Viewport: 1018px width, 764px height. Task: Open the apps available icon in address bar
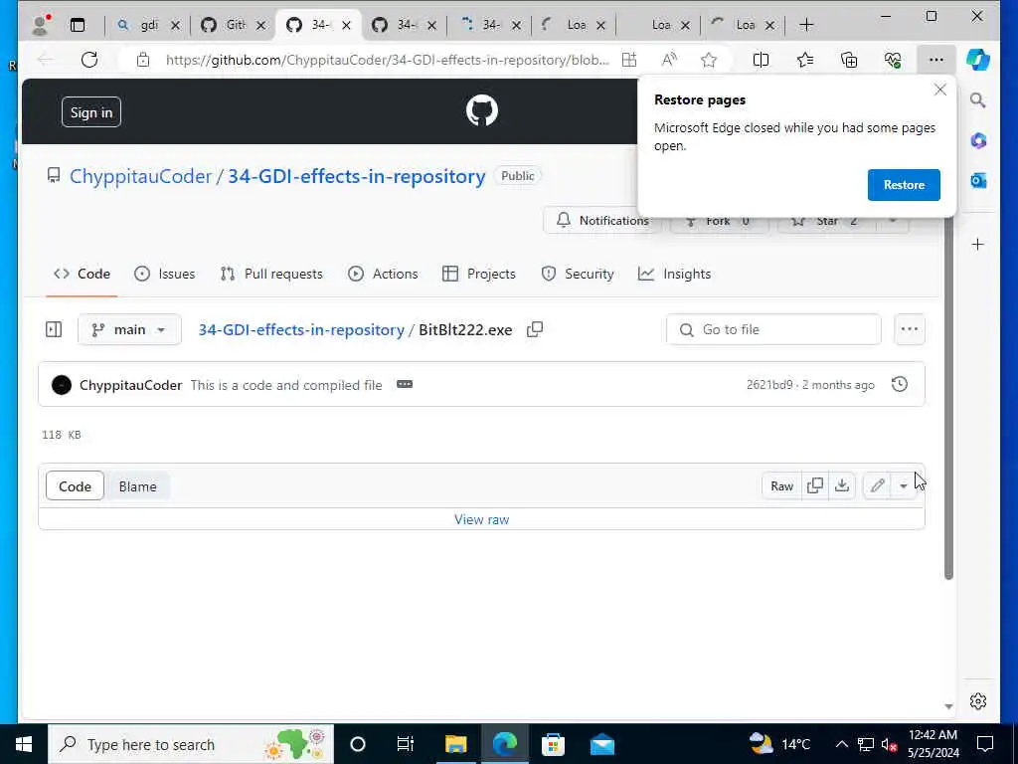pyautogui.click(x=629, y=60)
